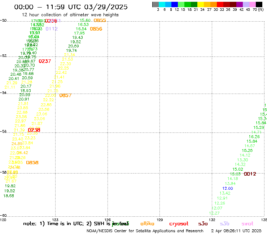The height and width of the screenshot is (234, 267).
Task: Select the altika satellite legend label
Action: 147,224
